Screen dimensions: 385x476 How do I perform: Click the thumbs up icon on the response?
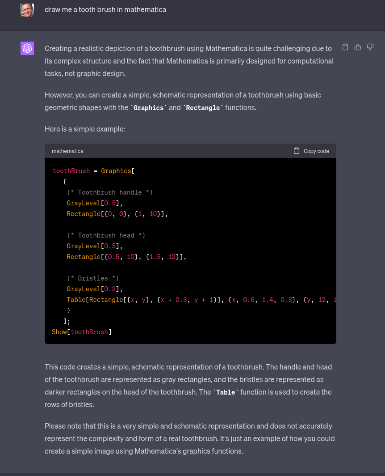tap(358, 47)
